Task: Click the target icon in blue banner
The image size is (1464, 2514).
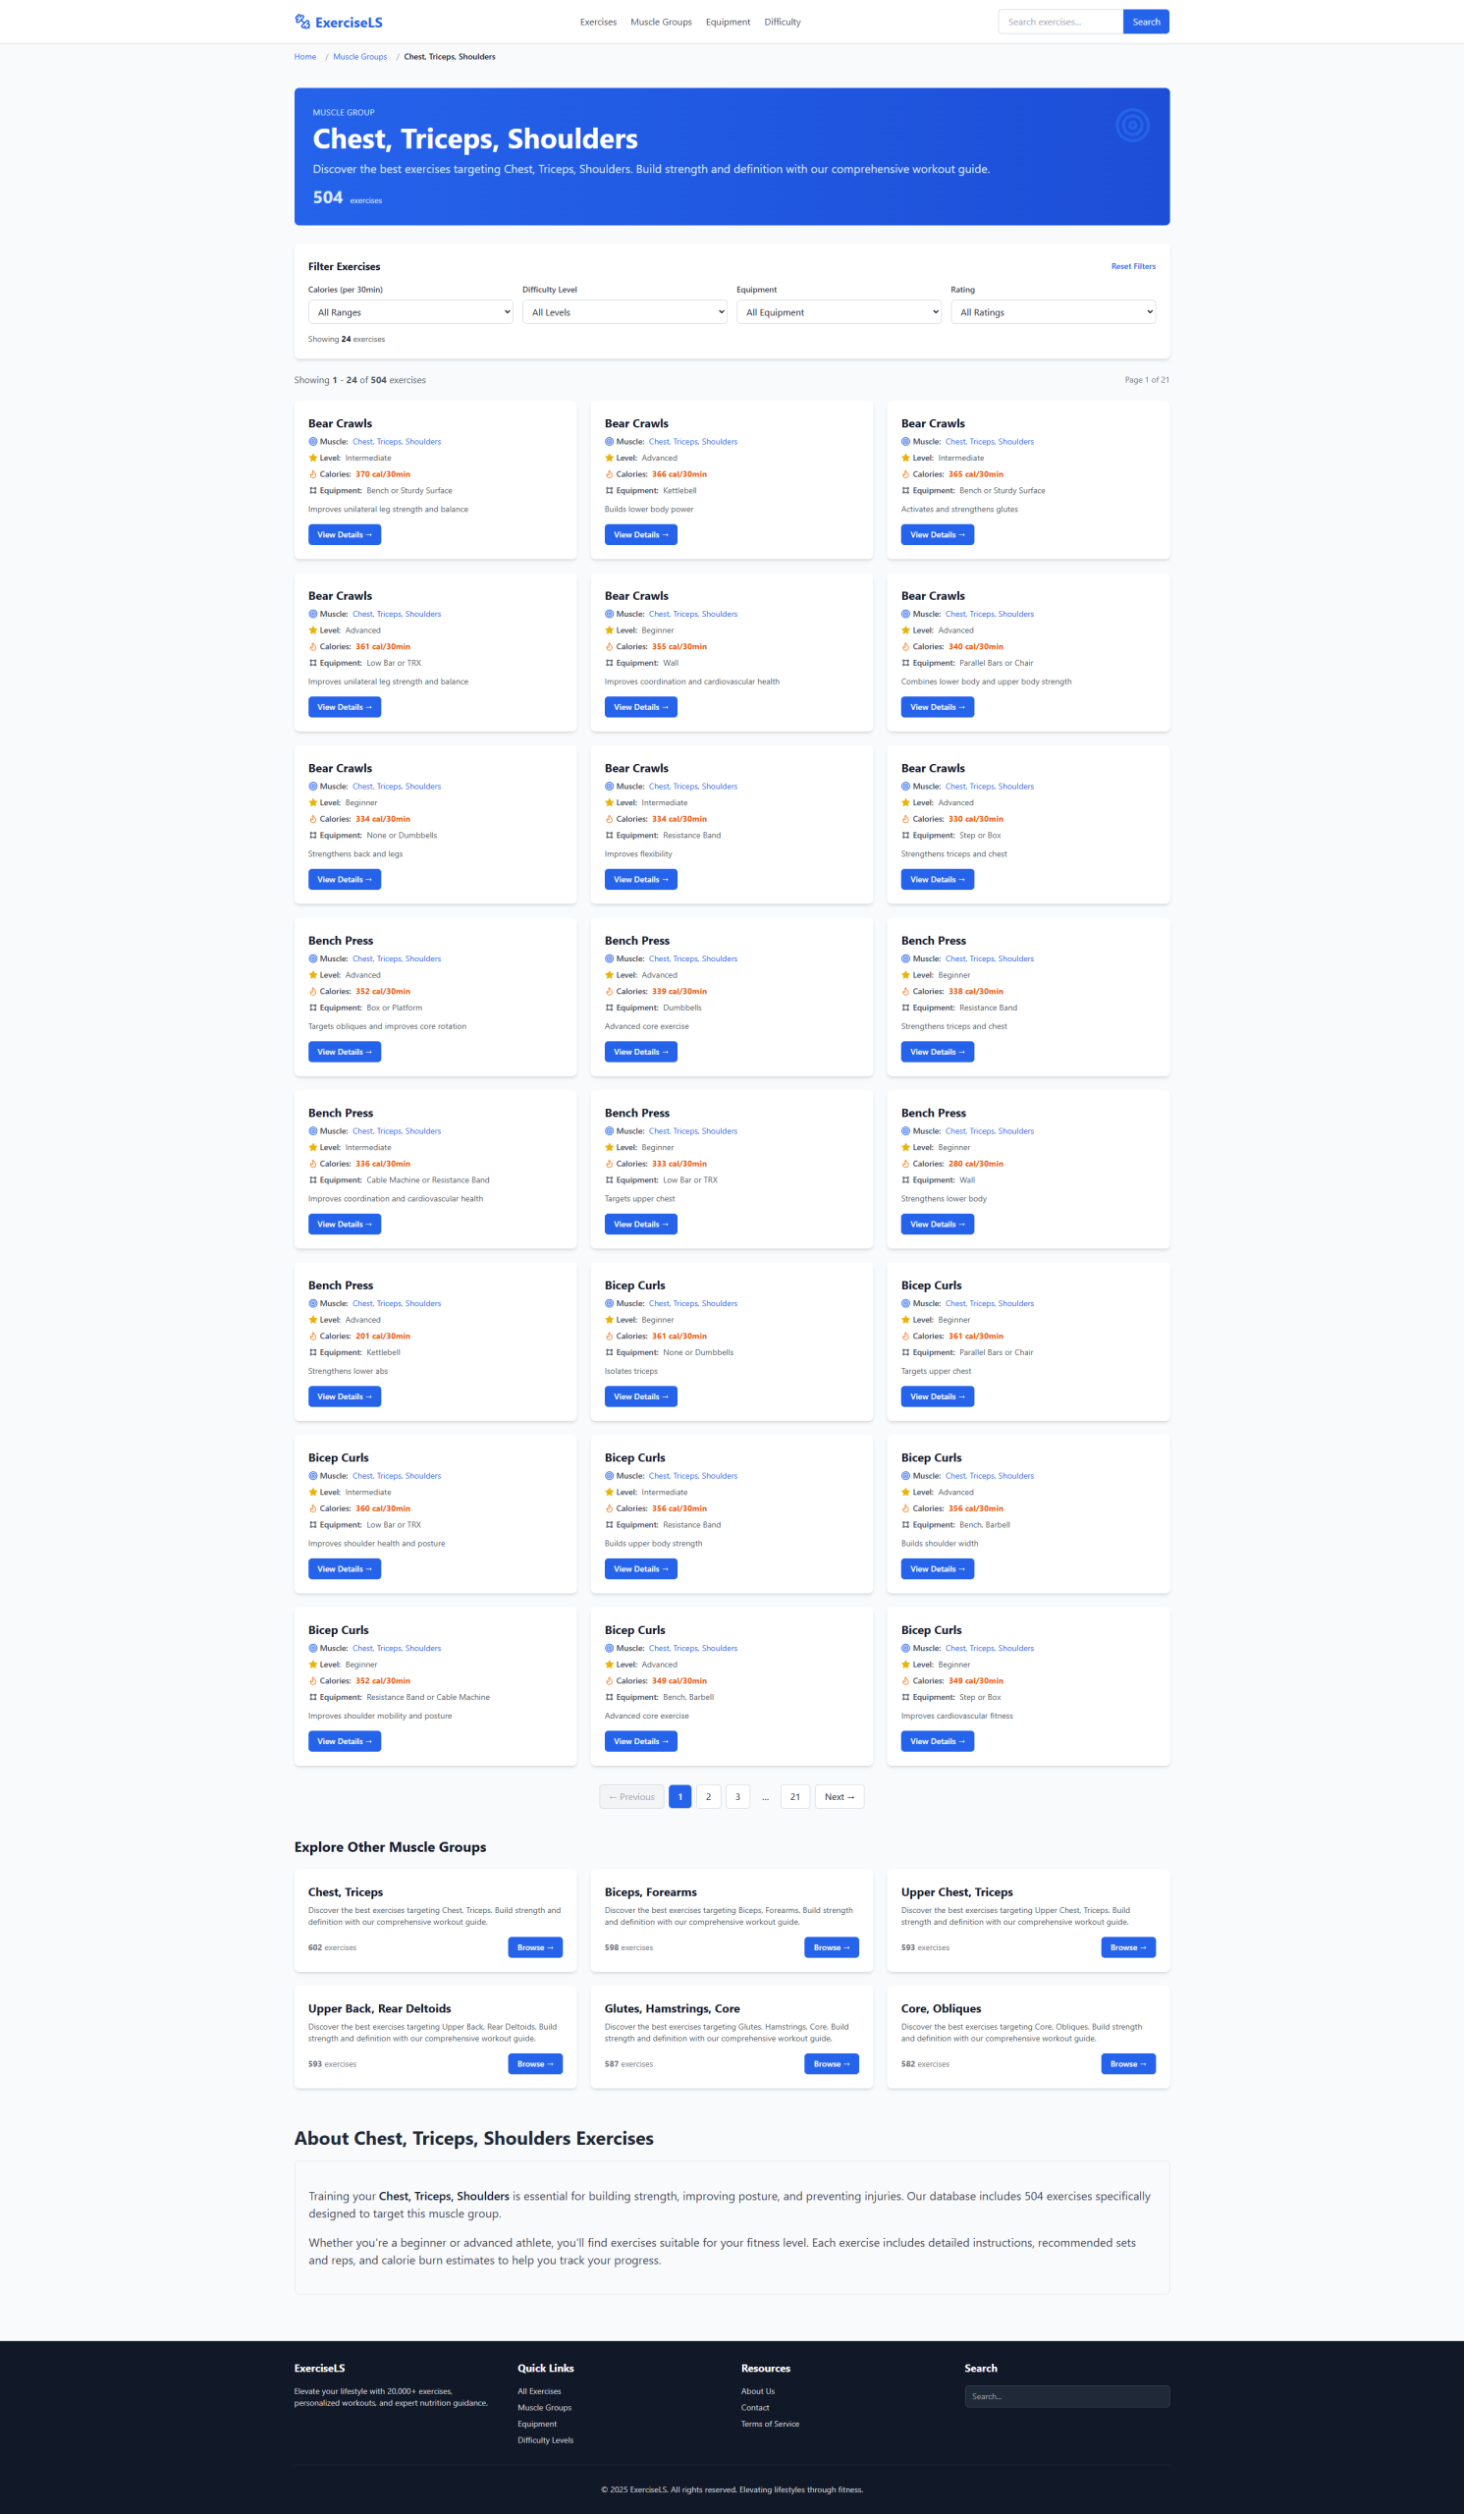Action: (x=1132, y=126)
